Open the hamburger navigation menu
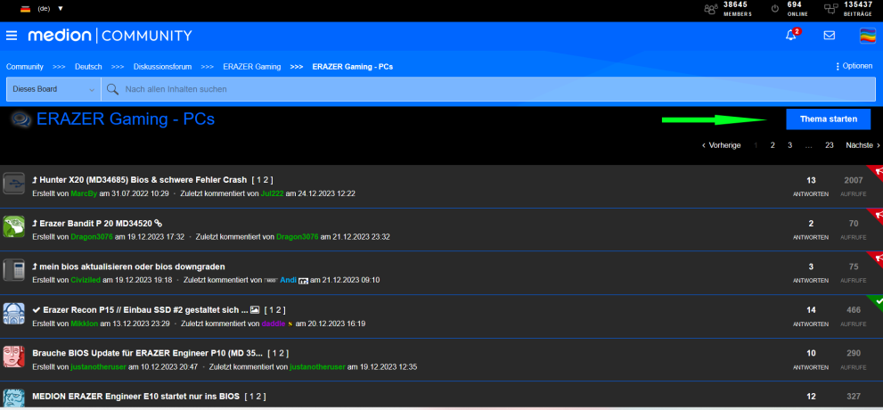 [x=12, y=36]
